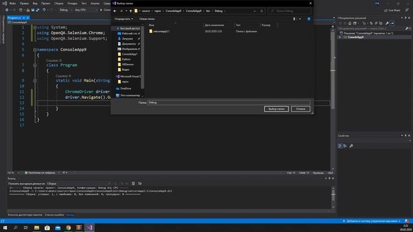Sort by Размер column header

(266, 25)
